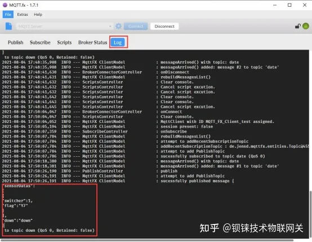Click the unlocked padlock icon

tap(298, 26)
